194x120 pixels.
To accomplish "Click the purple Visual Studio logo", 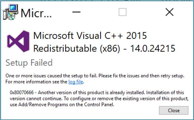I will (18, 41).
